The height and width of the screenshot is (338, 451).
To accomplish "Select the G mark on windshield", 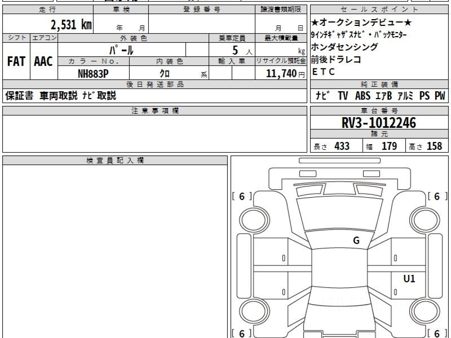I will click(356, 241).
